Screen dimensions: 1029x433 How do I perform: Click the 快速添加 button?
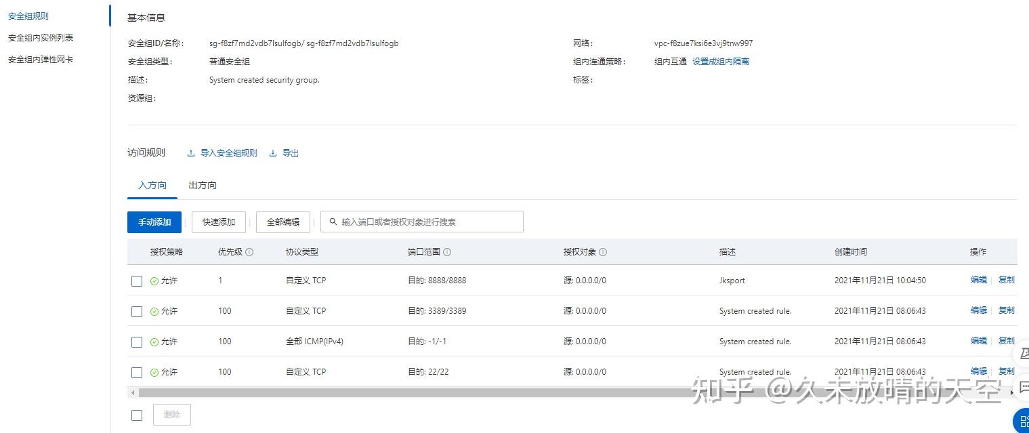219,222
